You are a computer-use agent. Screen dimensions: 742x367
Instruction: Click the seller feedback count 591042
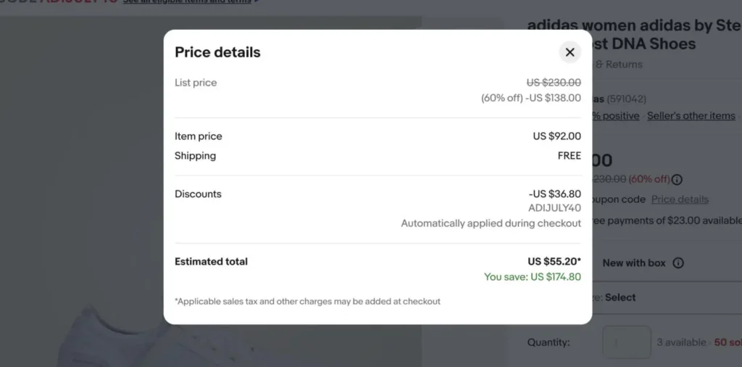(627, 99)
